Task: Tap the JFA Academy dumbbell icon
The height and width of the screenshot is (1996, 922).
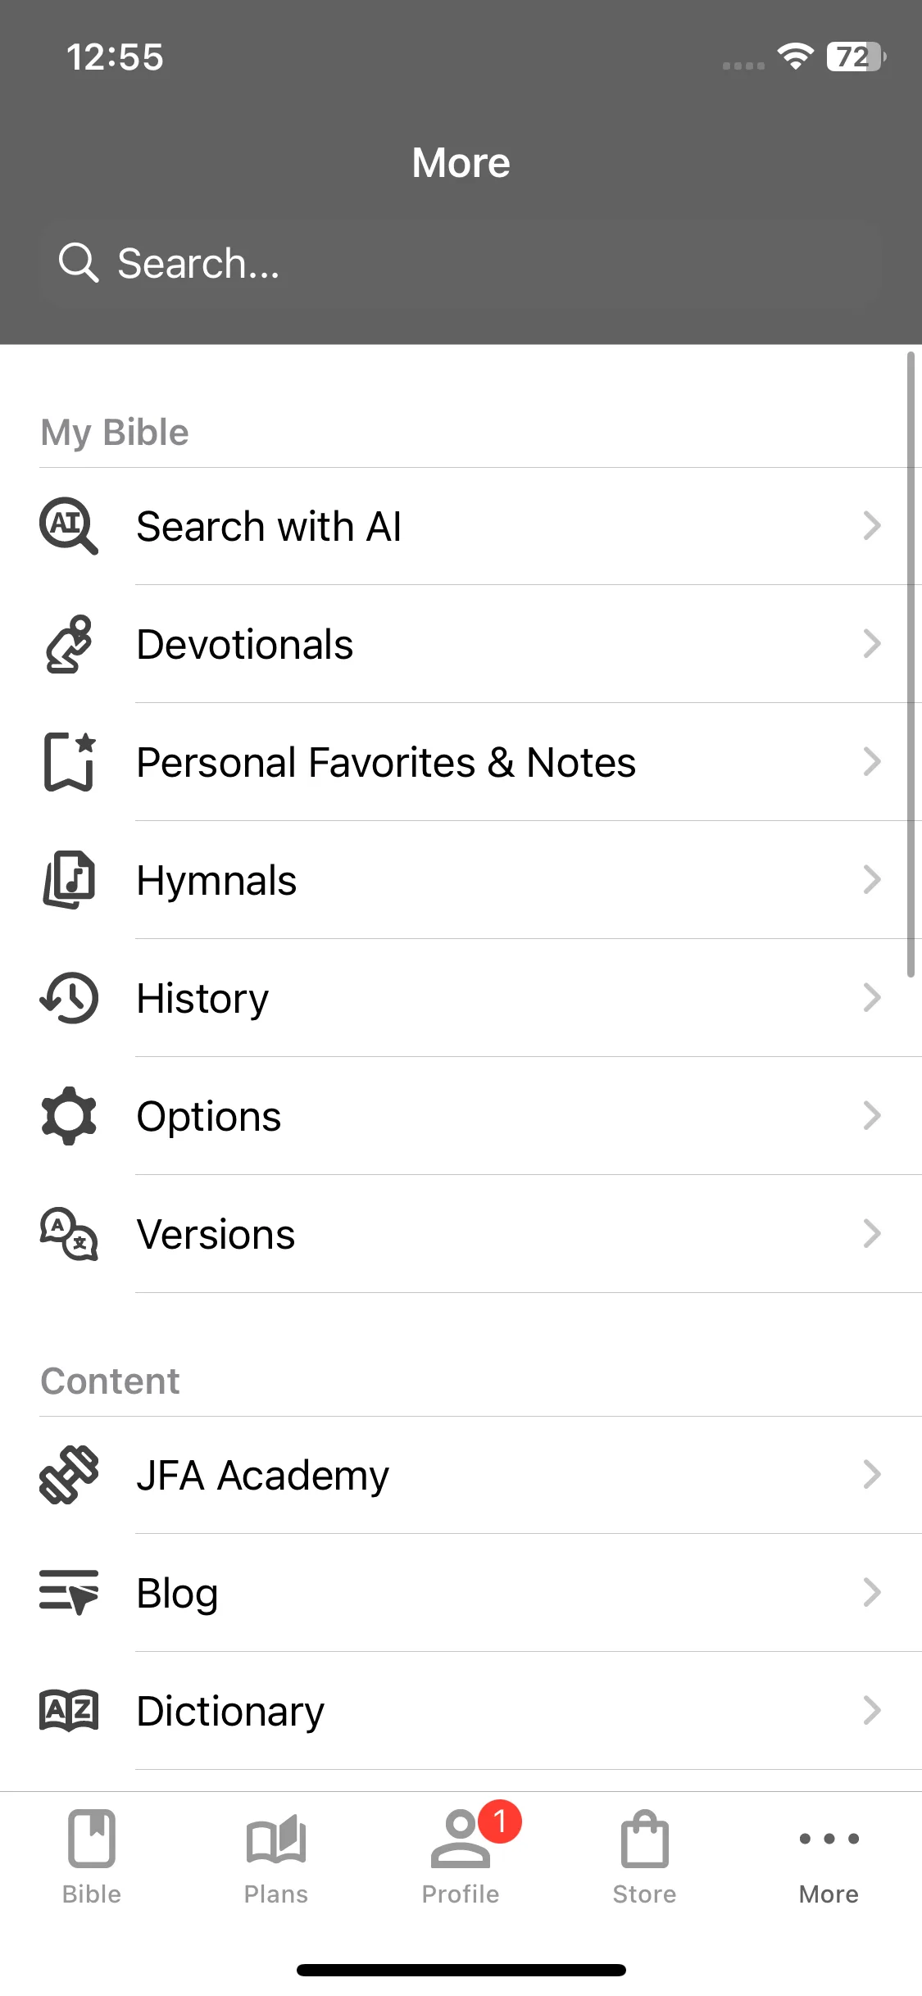Action: [x=69, y=1475]
